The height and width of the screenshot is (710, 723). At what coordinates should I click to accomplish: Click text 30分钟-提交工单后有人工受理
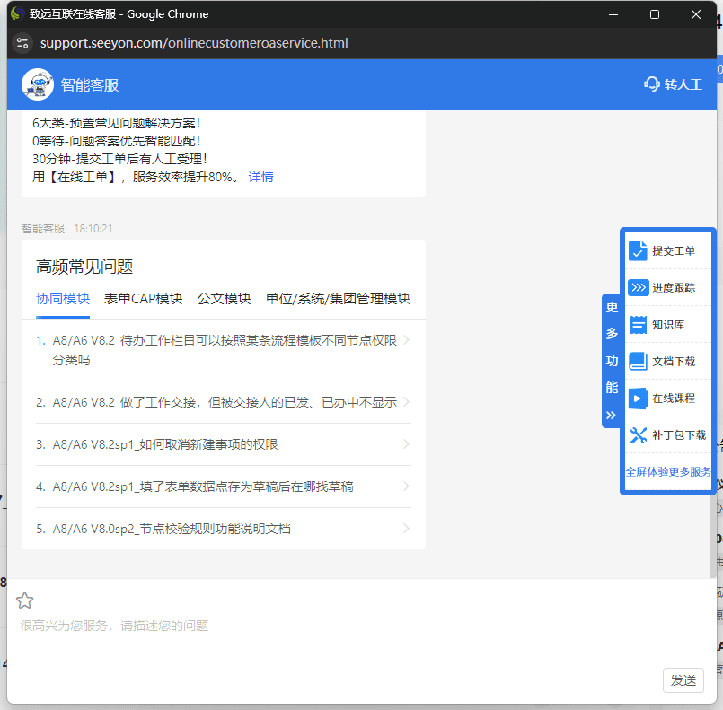point(119,159)
